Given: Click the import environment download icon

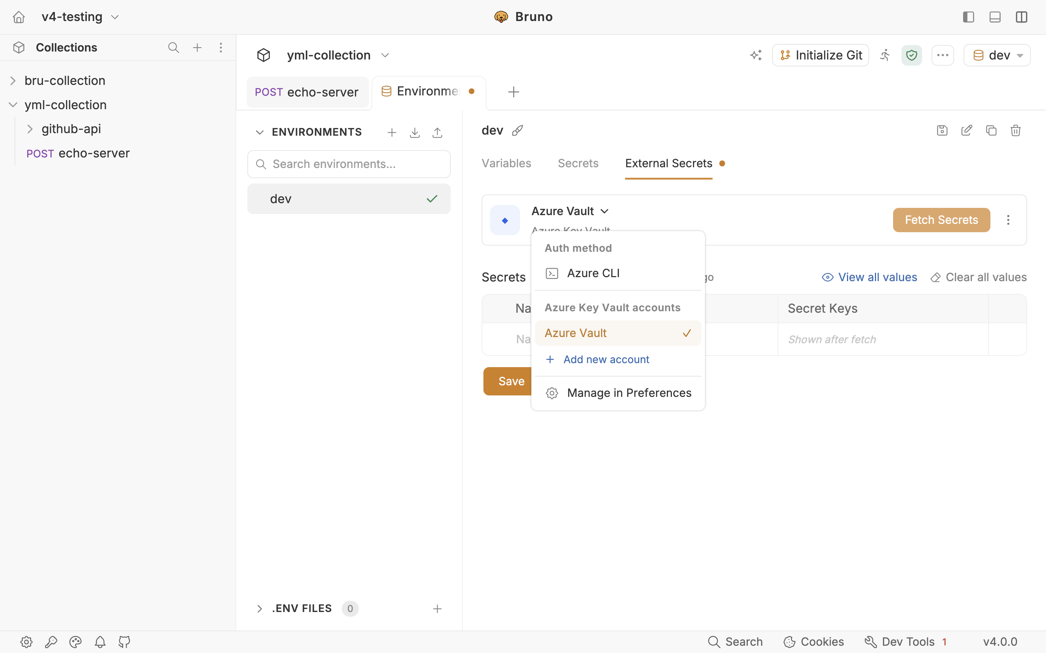Looking at the screenshot, I should coord(414,132).
